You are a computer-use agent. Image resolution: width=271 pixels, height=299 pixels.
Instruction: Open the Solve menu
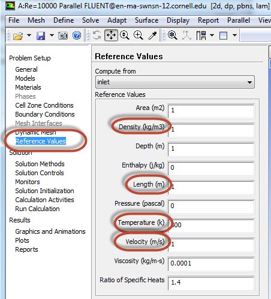pyautogui.click(x=91, y=20)
